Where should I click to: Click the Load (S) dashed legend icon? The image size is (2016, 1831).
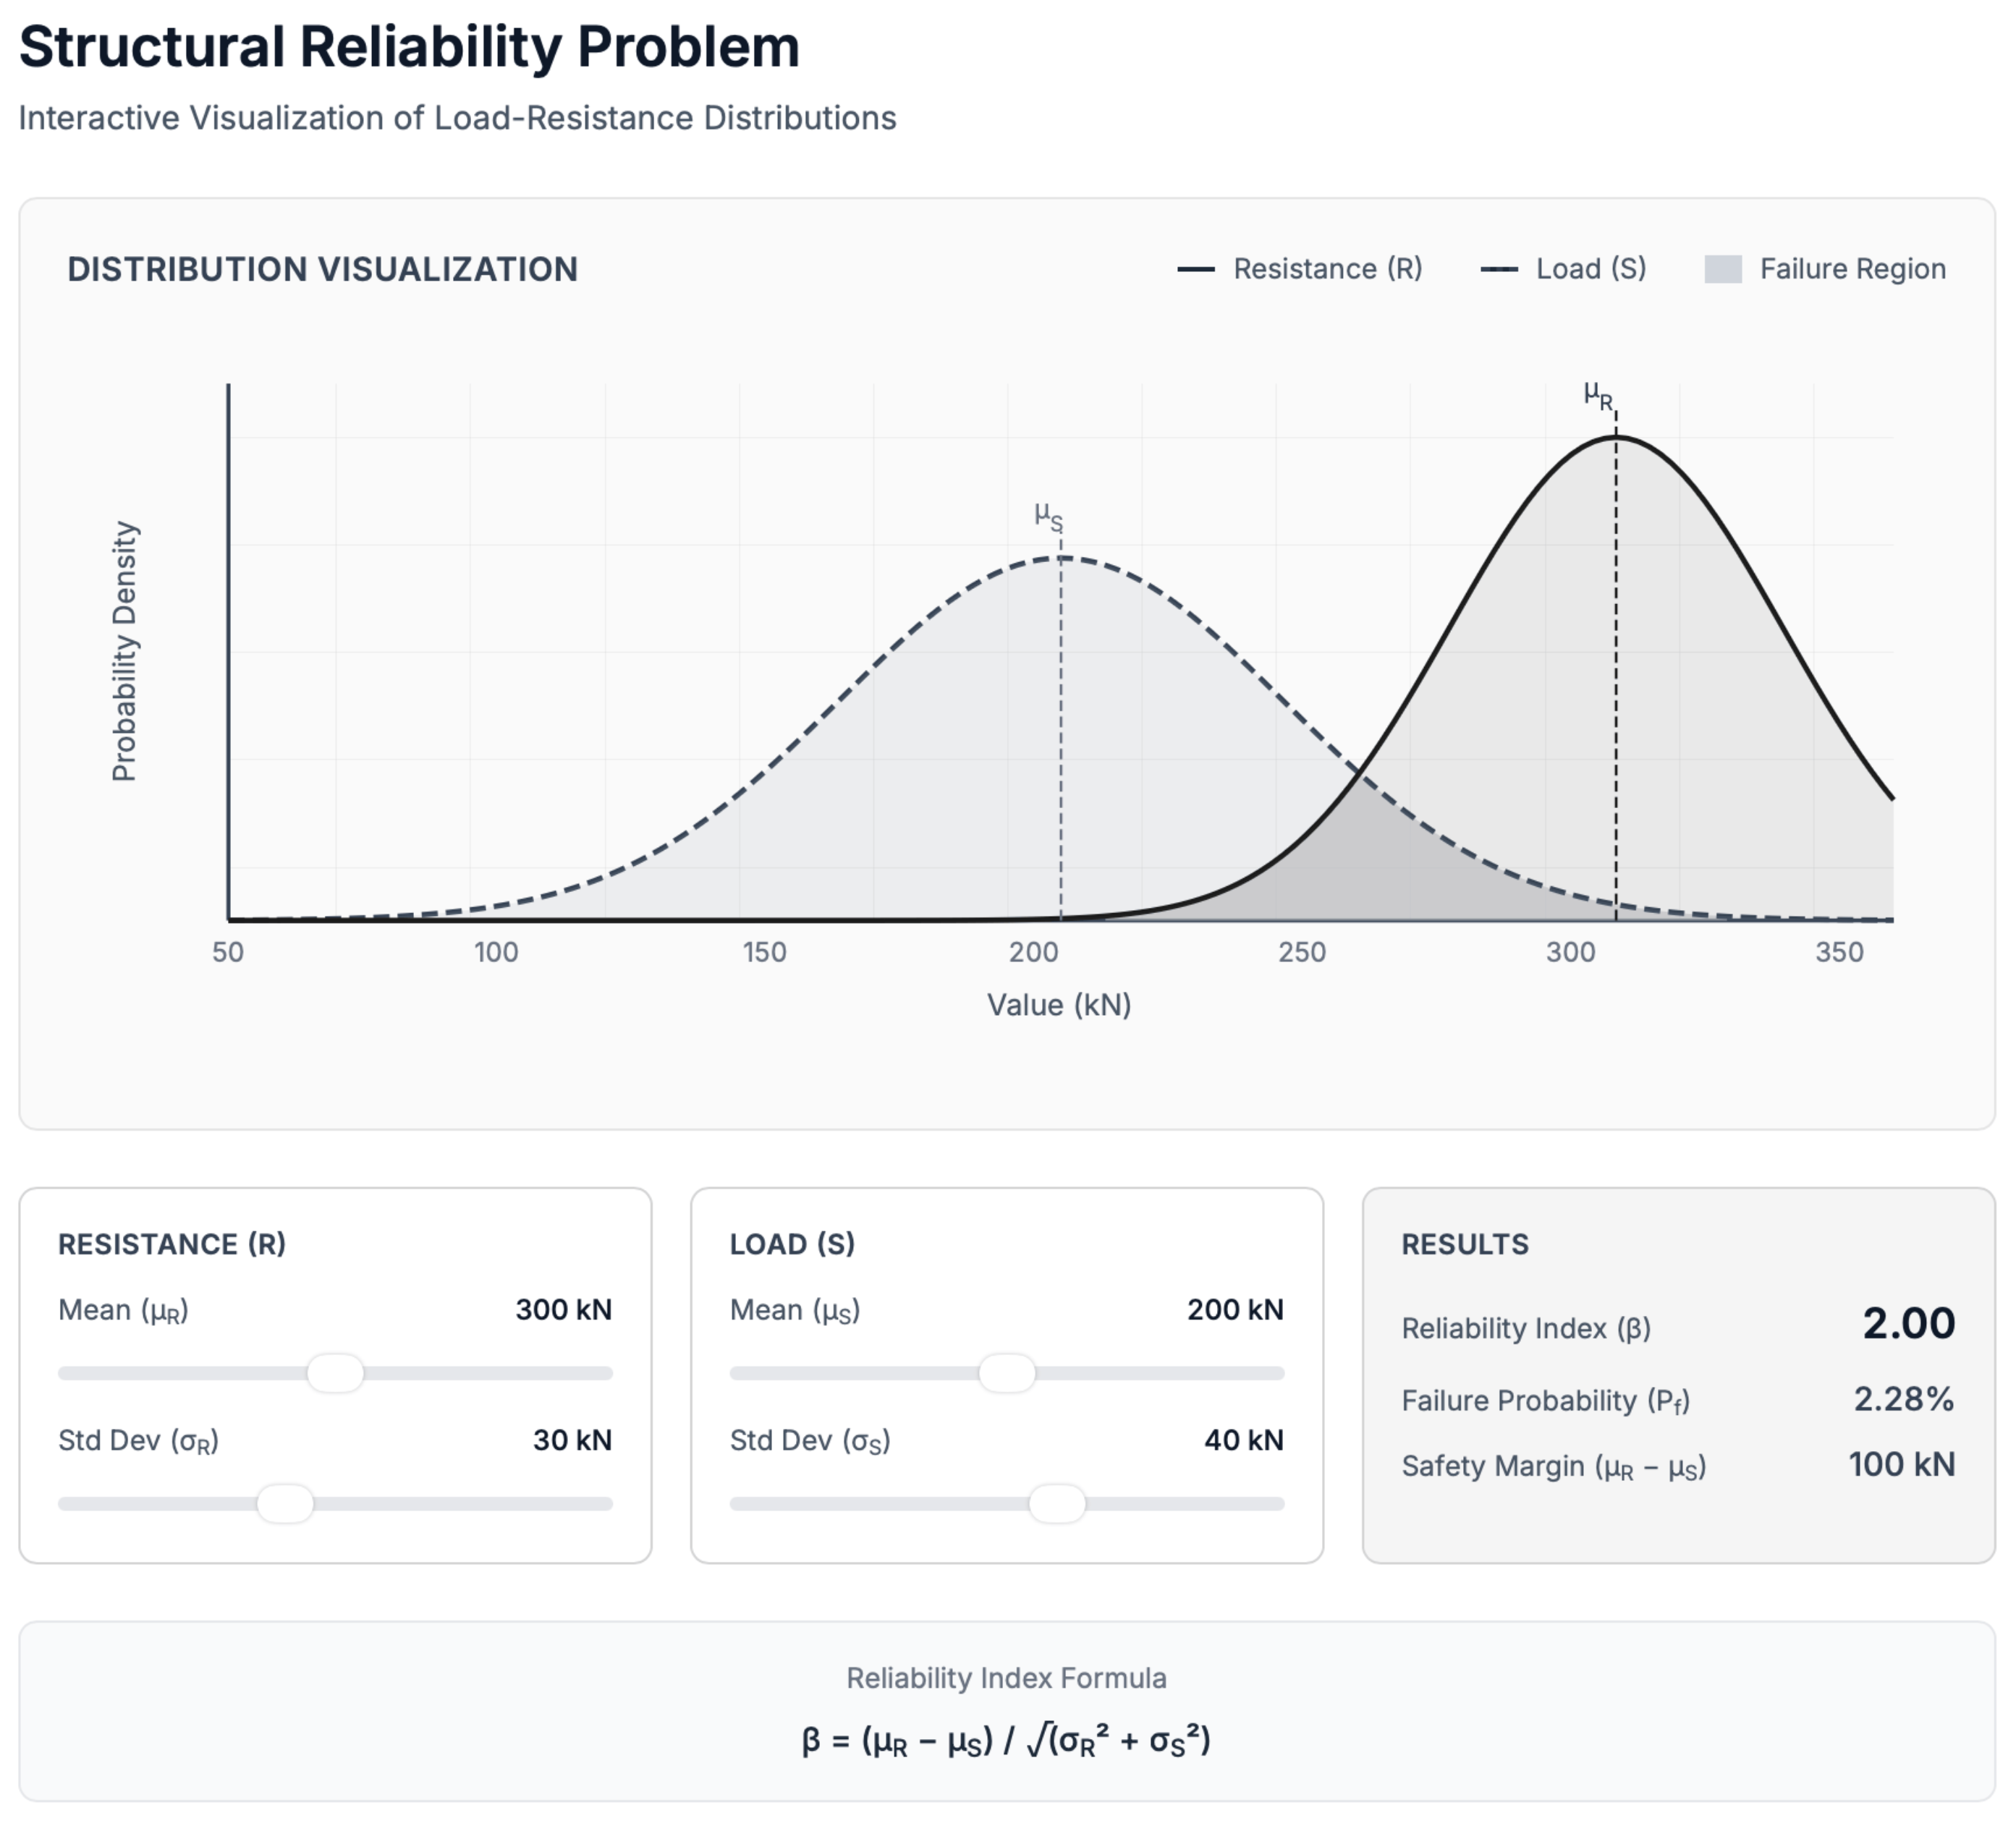[x=1499, y=269]
